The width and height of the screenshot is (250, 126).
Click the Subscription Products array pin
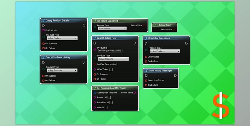point(95,93)
